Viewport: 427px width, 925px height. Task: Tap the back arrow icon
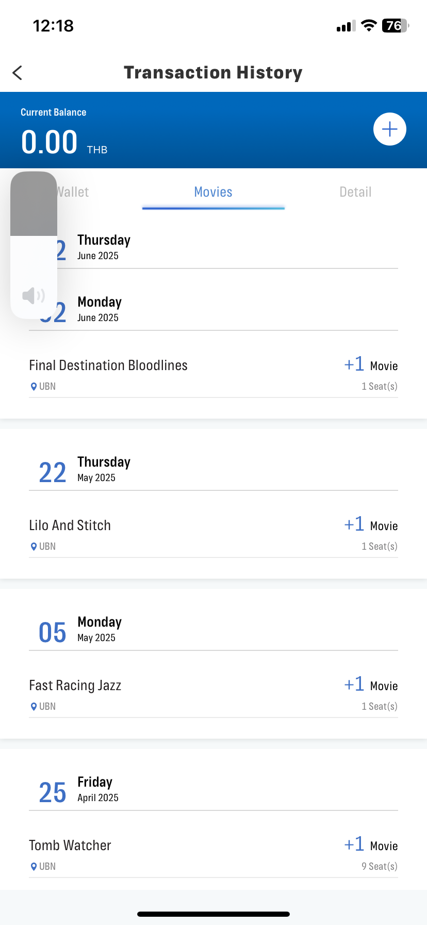tap(18, 73)
